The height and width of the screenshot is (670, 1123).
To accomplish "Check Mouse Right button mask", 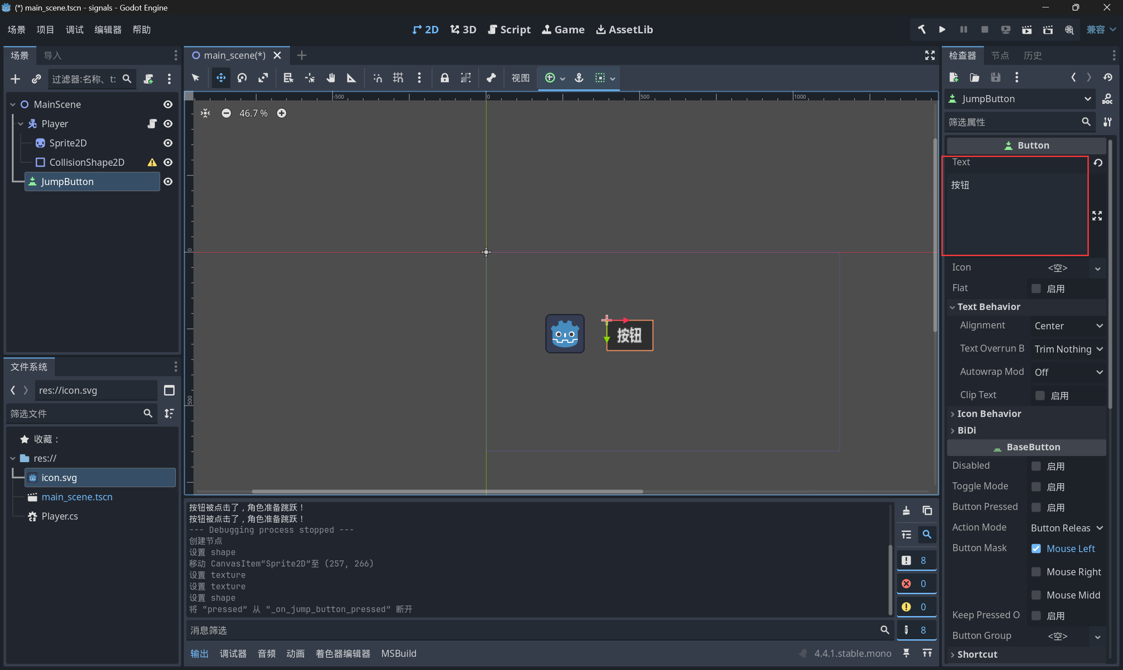I will pos(1036,572).
